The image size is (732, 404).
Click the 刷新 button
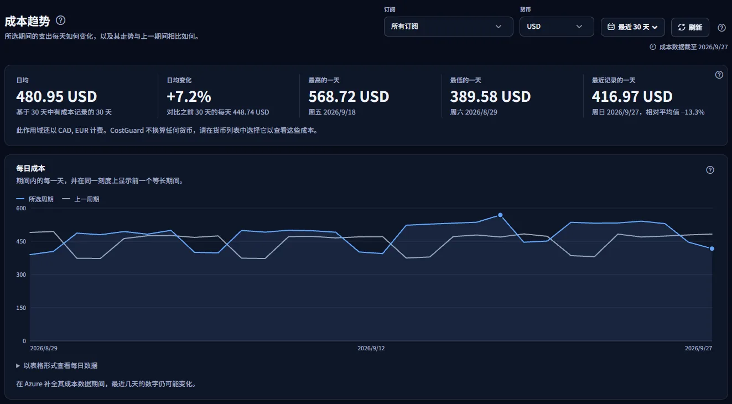tap(690, 27)
